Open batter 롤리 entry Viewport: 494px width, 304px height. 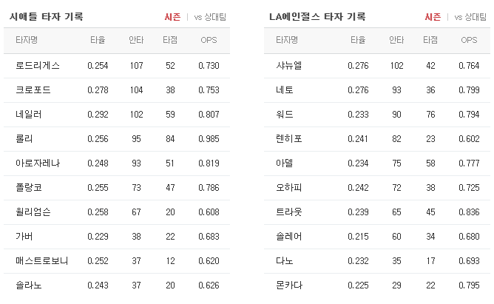pyautogui.click(x=117, y=139)
